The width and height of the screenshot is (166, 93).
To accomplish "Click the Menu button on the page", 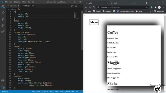I will click(x=94, y=22).
